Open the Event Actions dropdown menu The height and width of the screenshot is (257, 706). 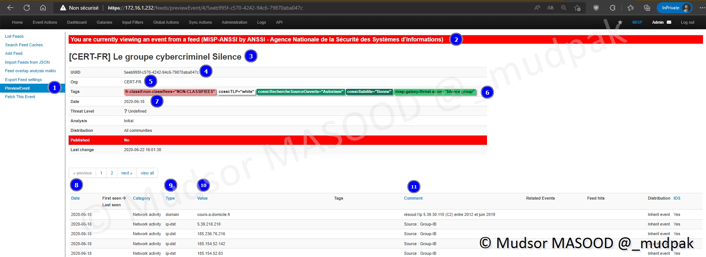pos(45,22)
